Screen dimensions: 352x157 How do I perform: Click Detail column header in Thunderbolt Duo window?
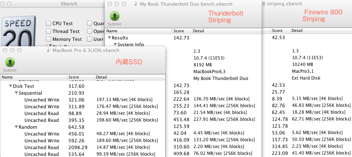point(227,31)
